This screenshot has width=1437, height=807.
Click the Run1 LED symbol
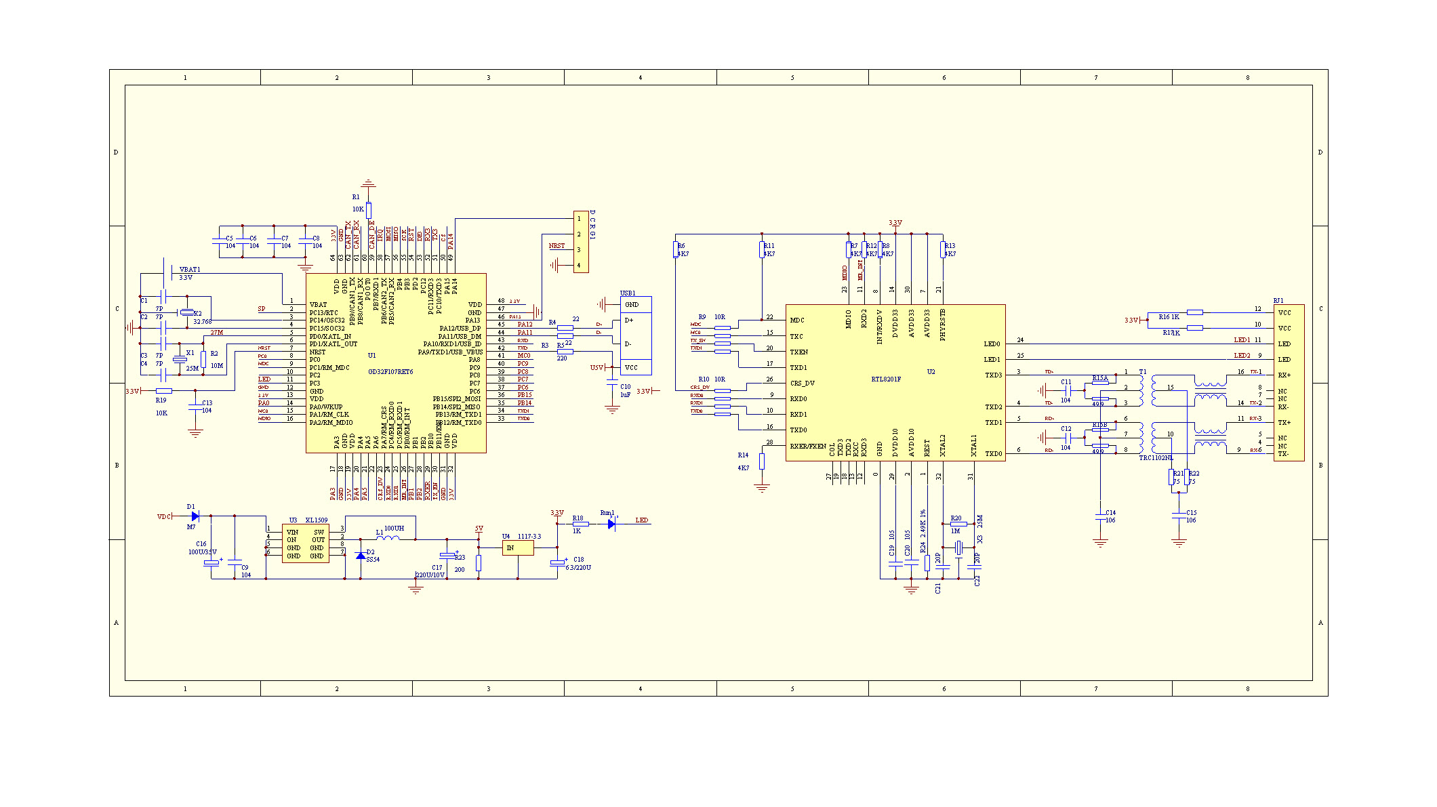pyautogui.click(x=611, y=524)
